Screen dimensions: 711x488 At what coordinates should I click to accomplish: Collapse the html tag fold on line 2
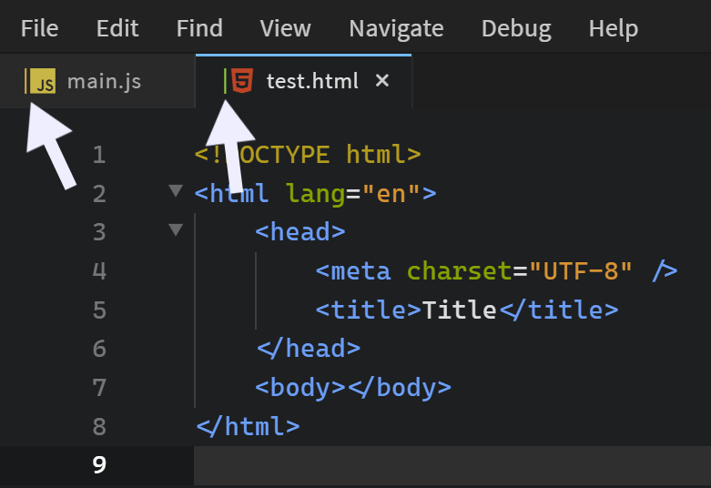pos(176,192)
